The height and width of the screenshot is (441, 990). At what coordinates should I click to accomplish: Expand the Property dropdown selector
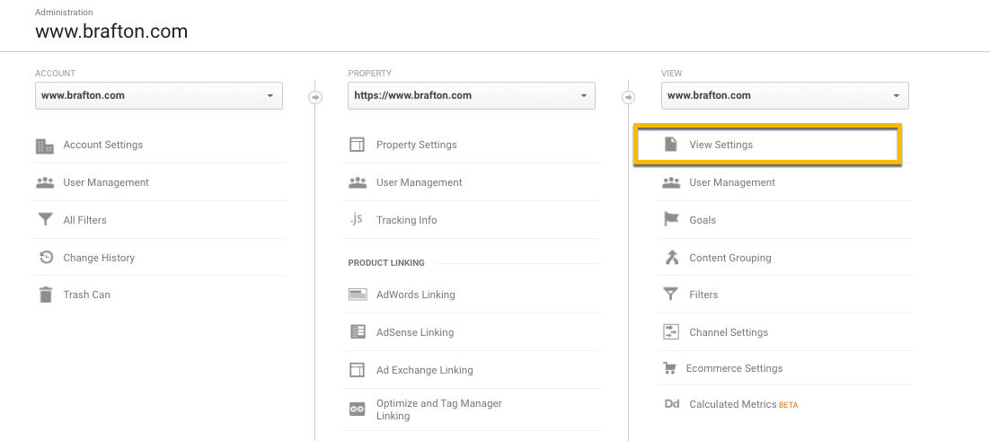[x=471, y=96]
